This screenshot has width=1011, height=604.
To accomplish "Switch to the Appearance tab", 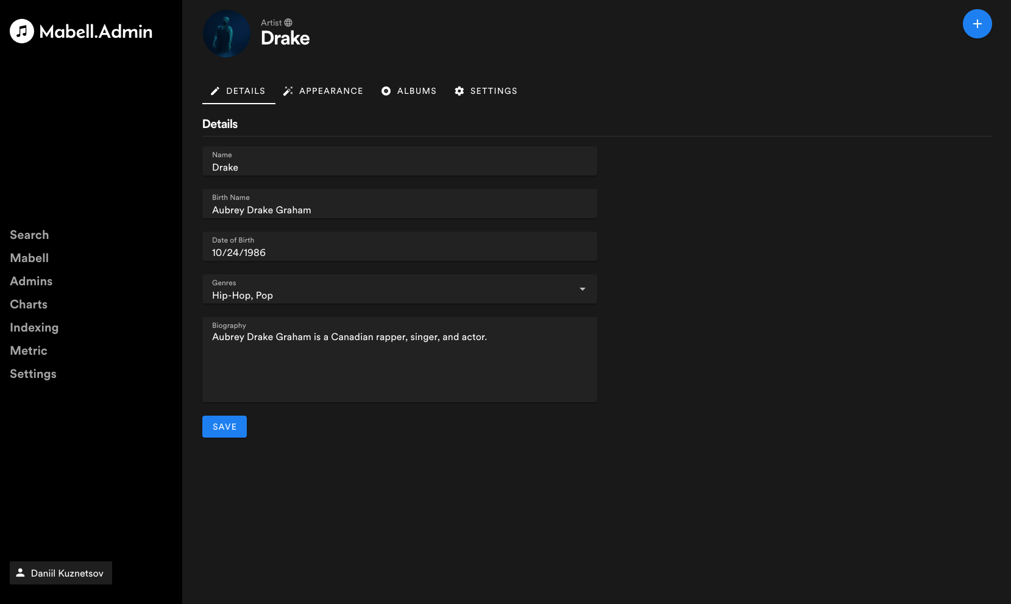I will click(x=331, y=91).
